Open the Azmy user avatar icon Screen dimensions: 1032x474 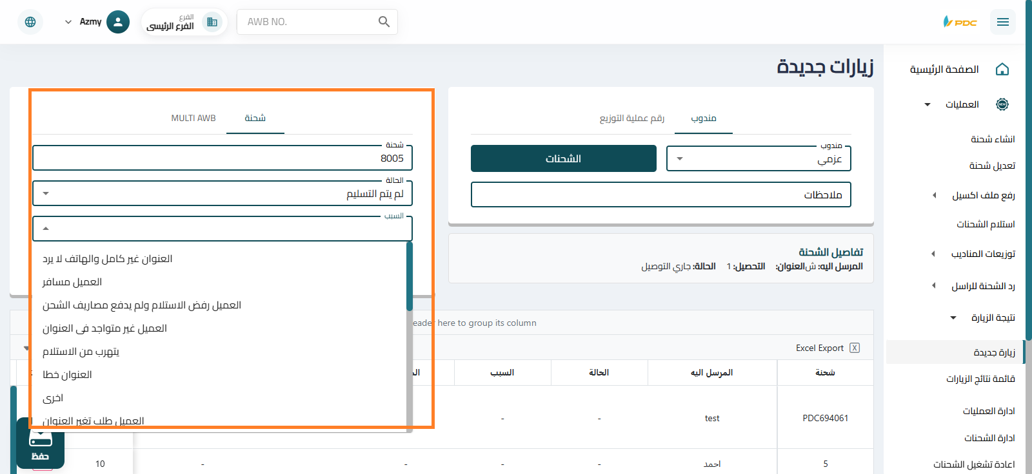[x=117, y=22]
